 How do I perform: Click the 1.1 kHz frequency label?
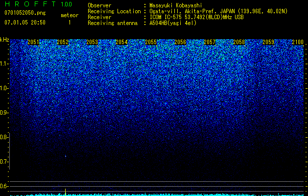tap(3, 64)
